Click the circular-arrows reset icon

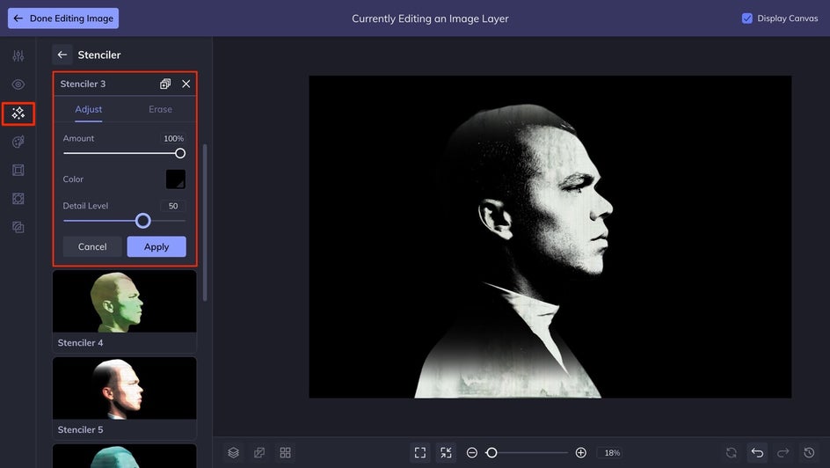[731, 453]
